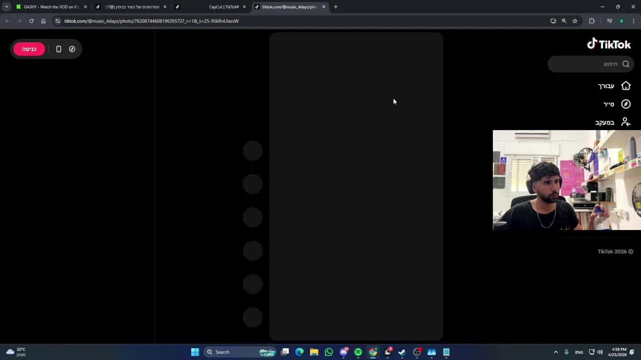
Task: Click the TikTok logo
Action: [x=608, y=44]
